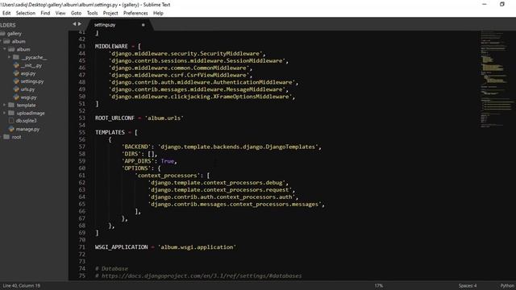516x290 pixels.
Task: Click line number 71 in gutter
Action: click(82, 247)
